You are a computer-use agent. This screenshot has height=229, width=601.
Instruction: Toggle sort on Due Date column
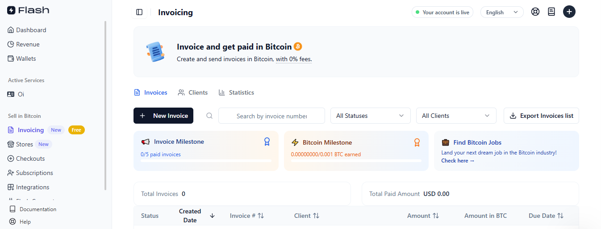point(560,216)
